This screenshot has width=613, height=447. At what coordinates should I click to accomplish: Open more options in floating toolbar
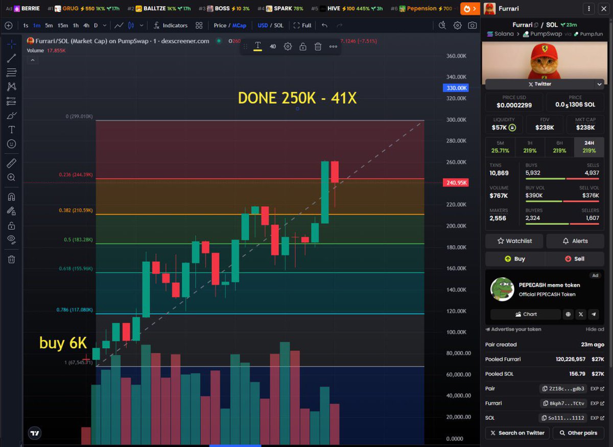coord(333,46)
